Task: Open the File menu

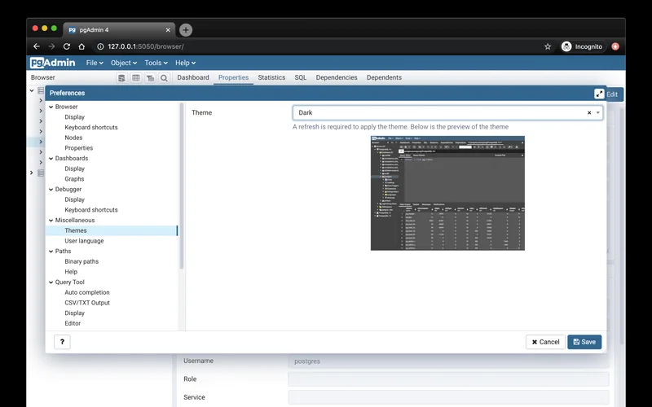Action: point(95,63)
